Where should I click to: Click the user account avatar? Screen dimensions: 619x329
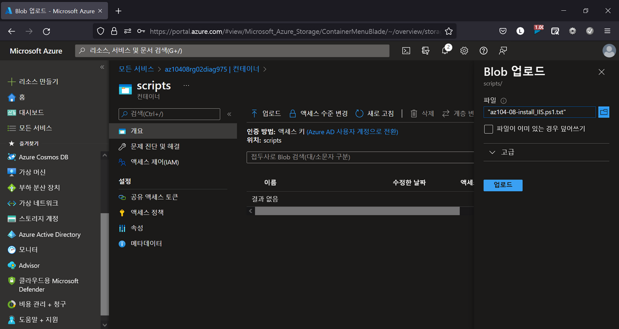[609, 51]
